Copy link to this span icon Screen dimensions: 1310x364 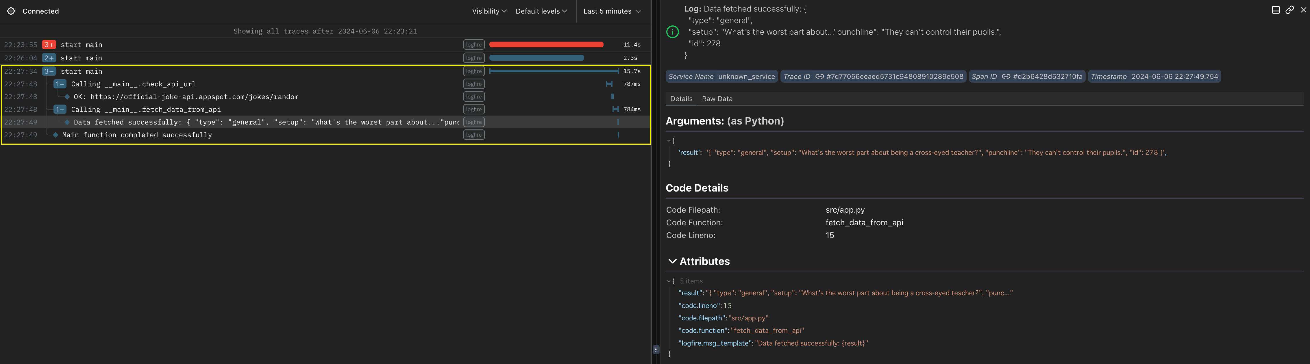pos(1289,10)
